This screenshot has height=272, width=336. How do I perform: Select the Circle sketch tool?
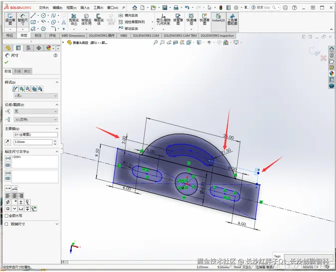click(43, 15)
